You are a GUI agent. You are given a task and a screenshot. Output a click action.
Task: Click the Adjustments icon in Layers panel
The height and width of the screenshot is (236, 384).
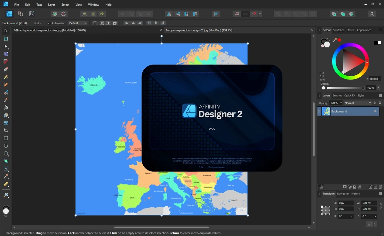pyautogui.click(x=350, y=187)
